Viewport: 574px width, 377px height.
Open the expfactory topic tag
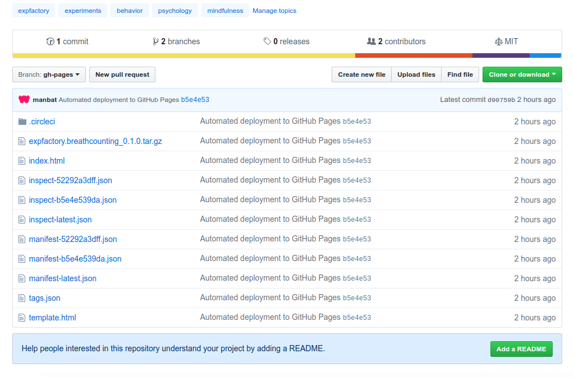click(x=34, y=11)
